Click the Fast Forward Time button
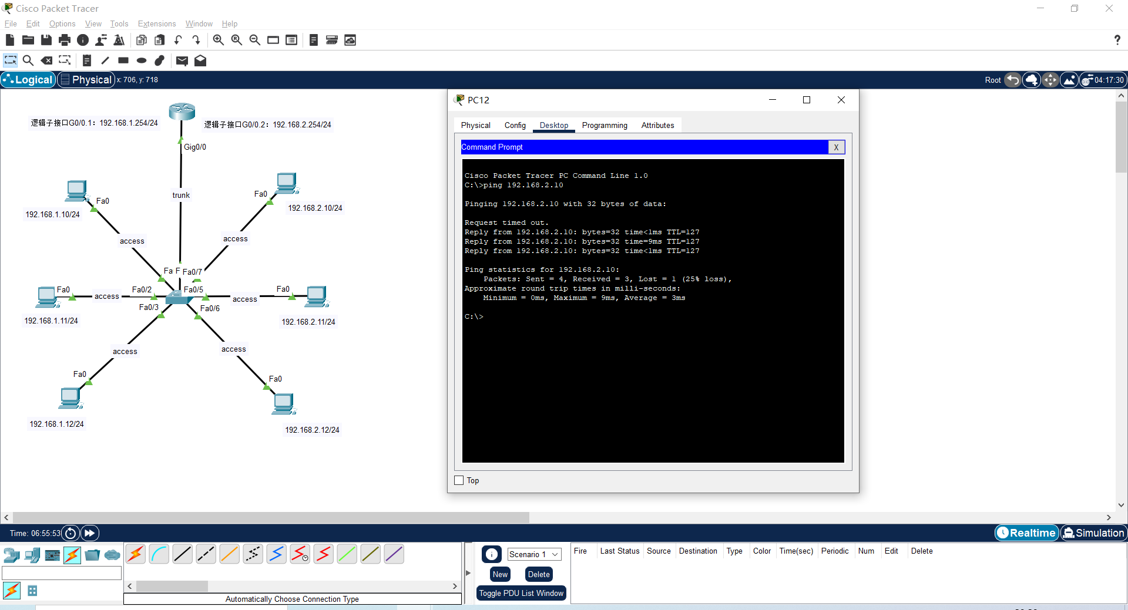This screenshot has height=610, width=1128. click(x=90, y=533)
